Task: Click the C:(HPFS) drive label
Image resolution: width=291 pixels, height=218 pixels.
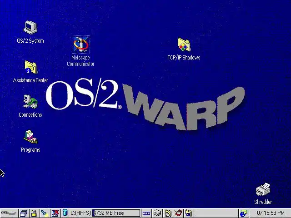Action: (80, 213)
